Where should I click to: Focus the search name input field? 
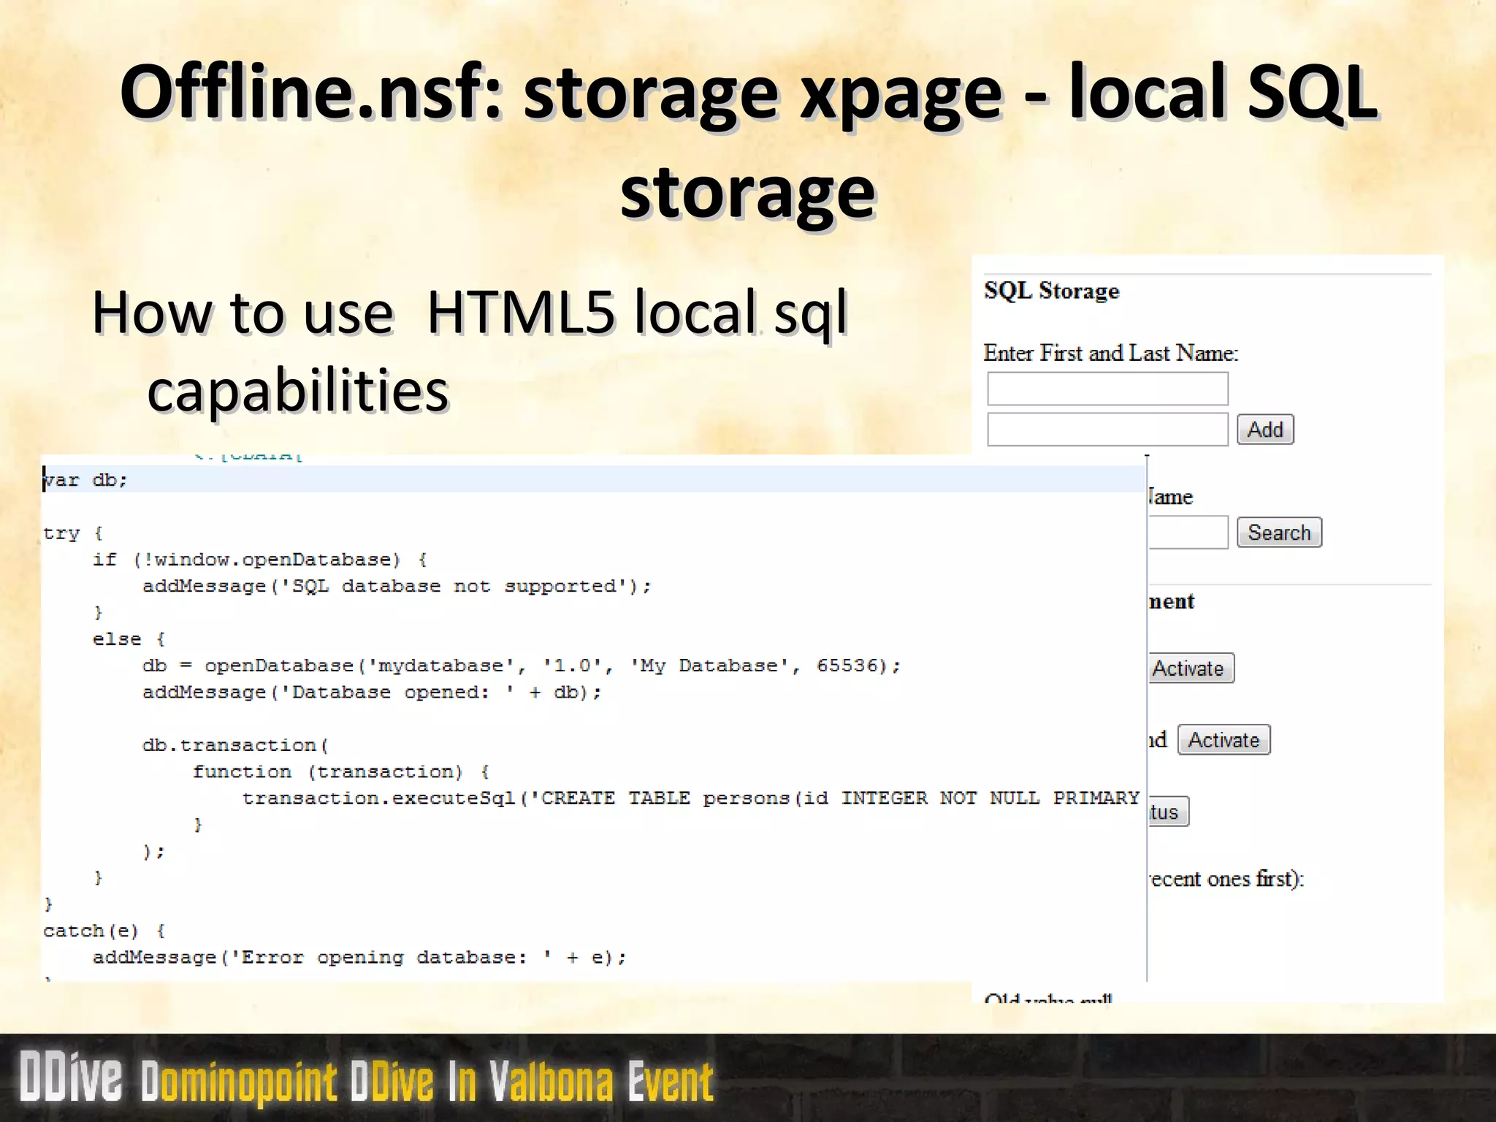tap(1188, 533)
